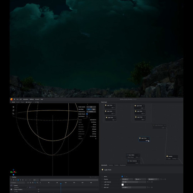This screenshot has width=193, height=193.
Task: Open the Edit menu
Action: 20,99
